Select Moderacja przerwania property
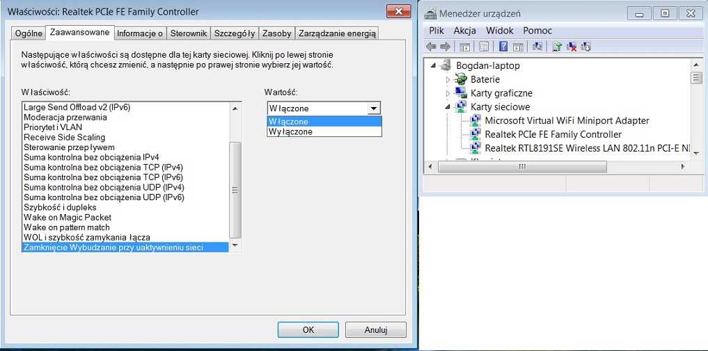This screenshot has height=351, width=708. point(125,117)
